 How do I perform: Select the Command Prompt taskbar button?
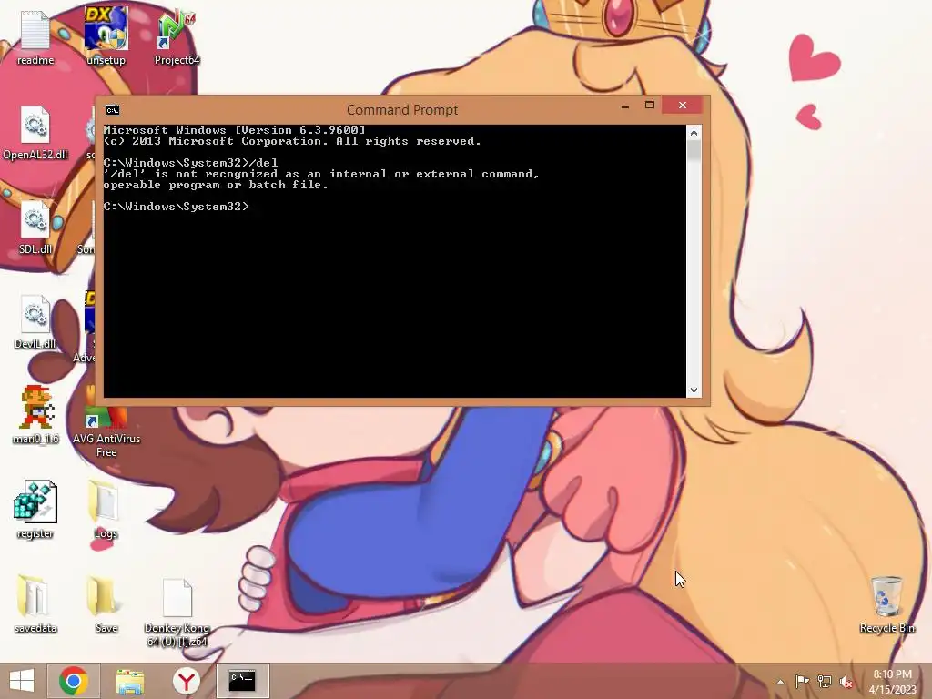242,681
